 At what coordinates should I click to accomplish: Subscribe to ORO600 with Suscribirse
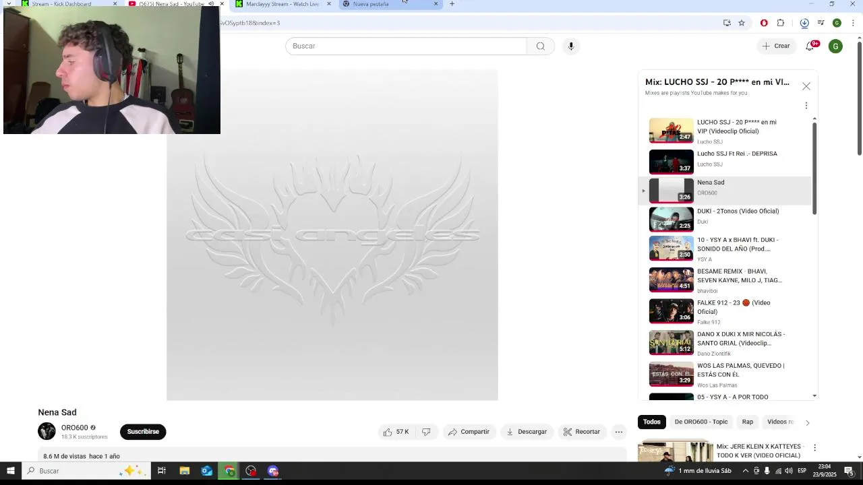point(143,432)
